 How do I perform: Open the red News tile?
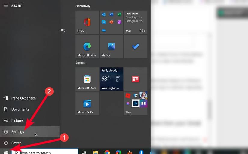(x=136, y=79)
